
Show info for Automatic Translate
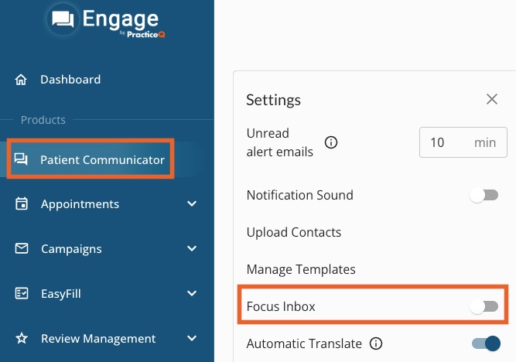pyautogui.click(x=376, y=343)
